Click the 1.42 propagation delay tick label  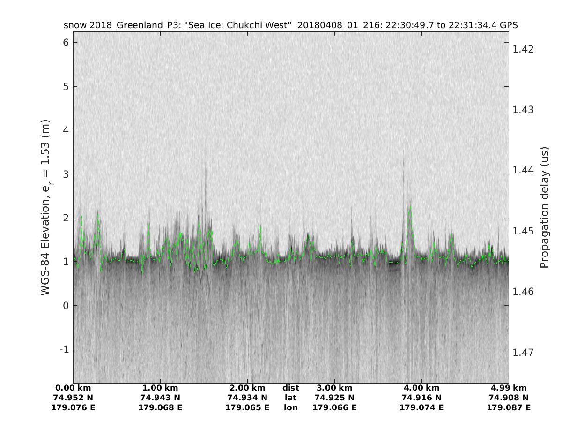coord(523,49)
